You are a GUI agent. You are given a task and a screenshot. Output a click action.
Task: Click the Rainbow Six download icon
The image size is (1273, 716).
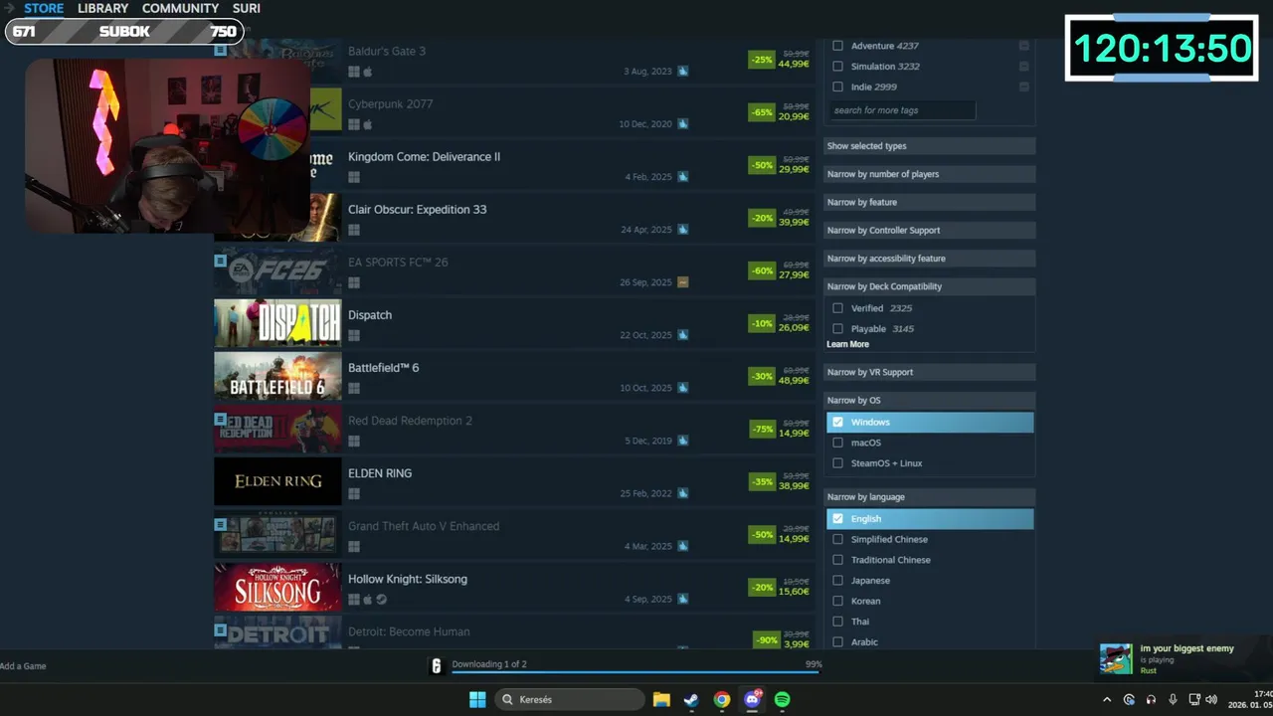click(436, 665)
